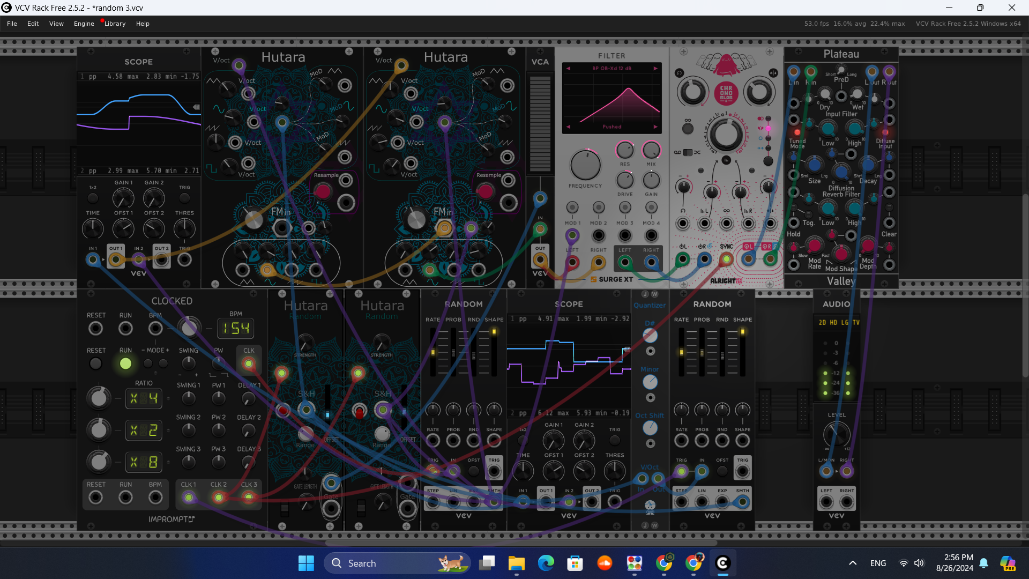This screenshot has height=579, width=1029.
Task: Open the Audio module device display
Action: (x=837, y=322)
